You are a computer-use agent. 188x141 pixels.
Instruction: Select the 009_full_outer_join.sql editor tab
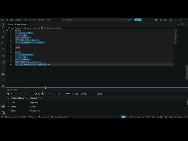[18, 24]
